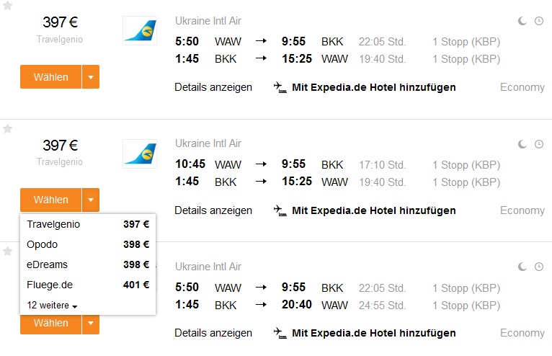Viewport: 552px width, 356px height.
Task: Click moon icon on third flight result
Action: click(x=522, y=267)
